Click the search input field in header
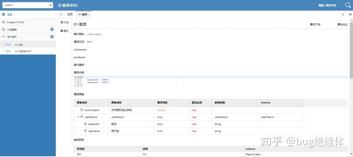353x157 pixels. coord(327,5)
